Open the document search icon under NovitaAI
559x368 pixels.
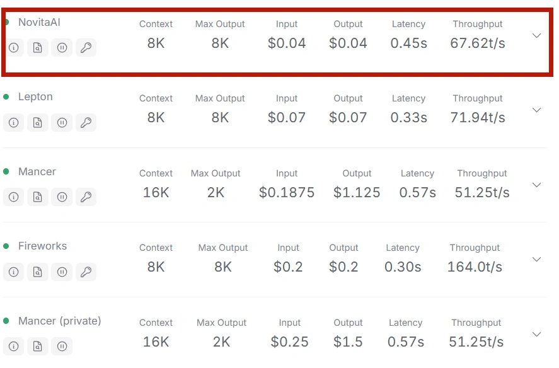(38, 47)
